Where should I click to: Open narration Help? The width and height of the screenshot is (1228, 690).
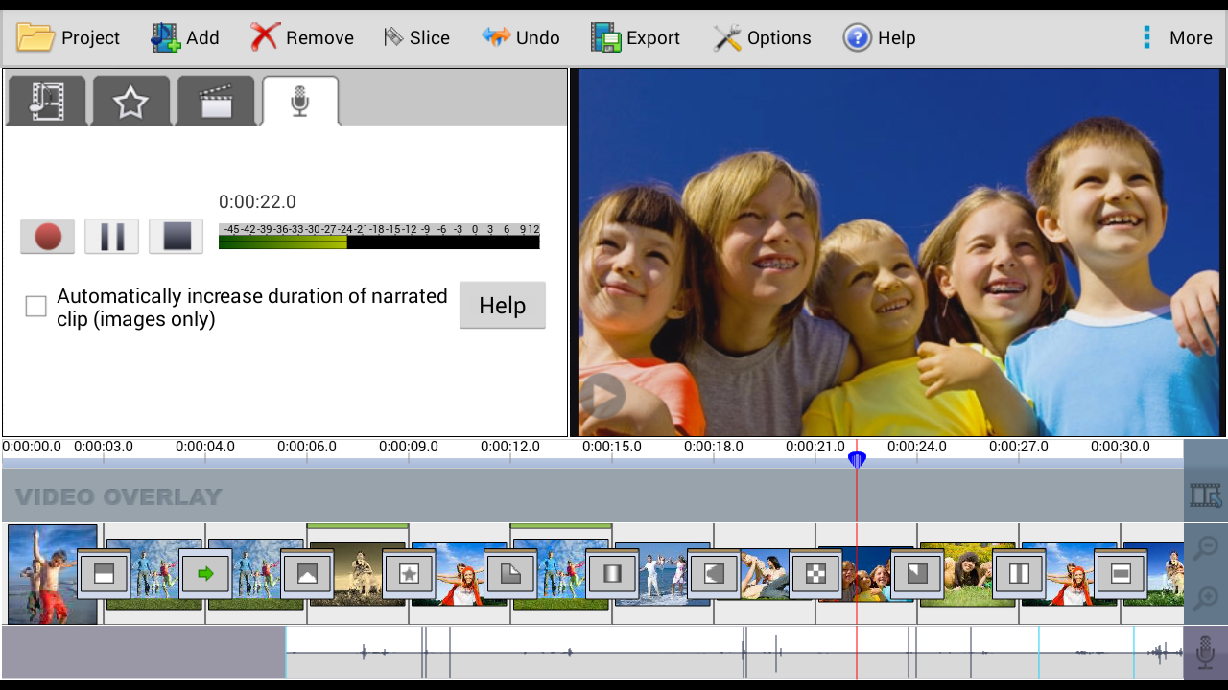(502, 305)
